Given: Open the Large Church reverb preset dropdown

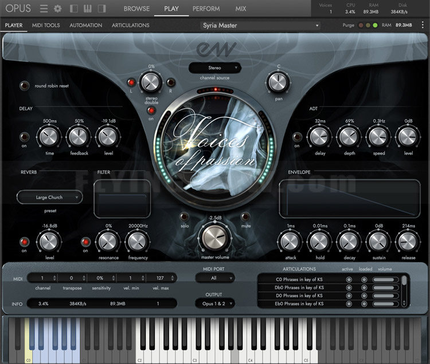Looking at the screenshot, I should click(x=50, y=197).
